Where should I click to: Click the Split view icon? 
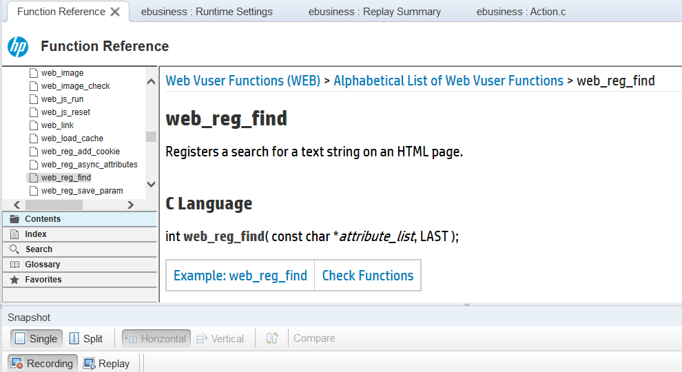point(74,338)
